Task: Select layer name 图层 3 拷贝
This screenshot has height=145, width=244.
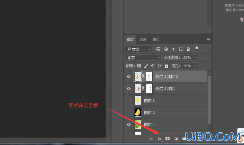Action: [x=165, y=89]
